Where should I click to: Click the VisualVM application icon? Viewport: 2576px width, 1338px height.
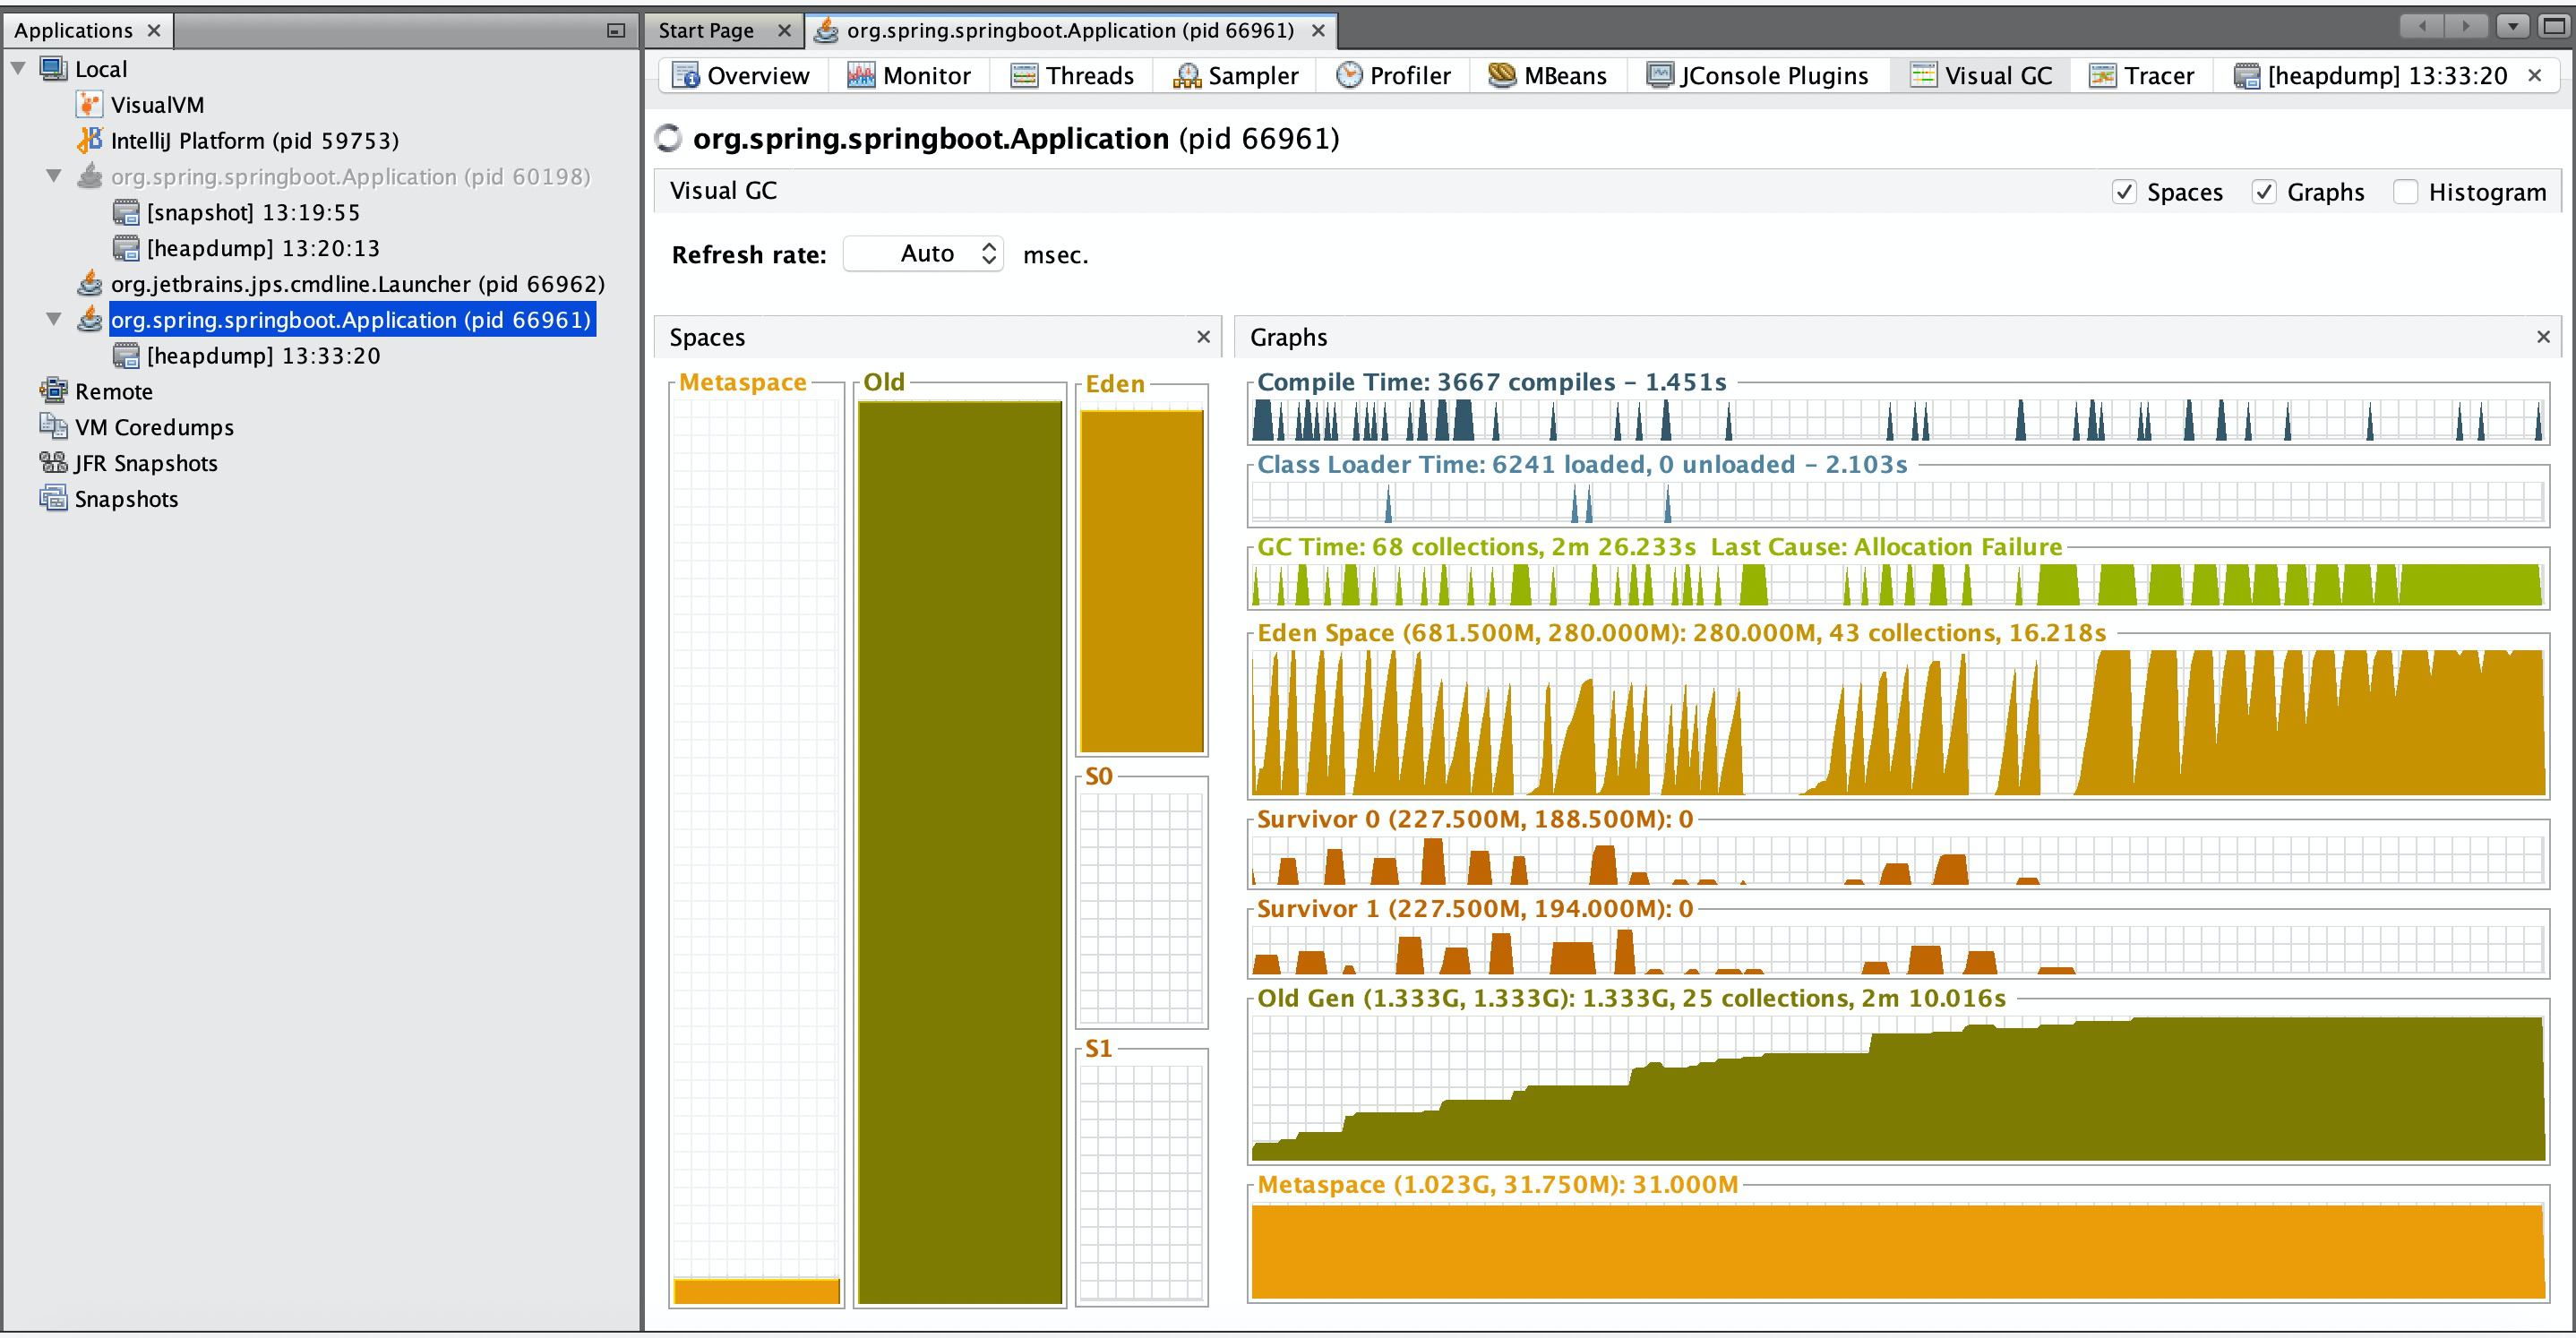click(x=90, y=105)
